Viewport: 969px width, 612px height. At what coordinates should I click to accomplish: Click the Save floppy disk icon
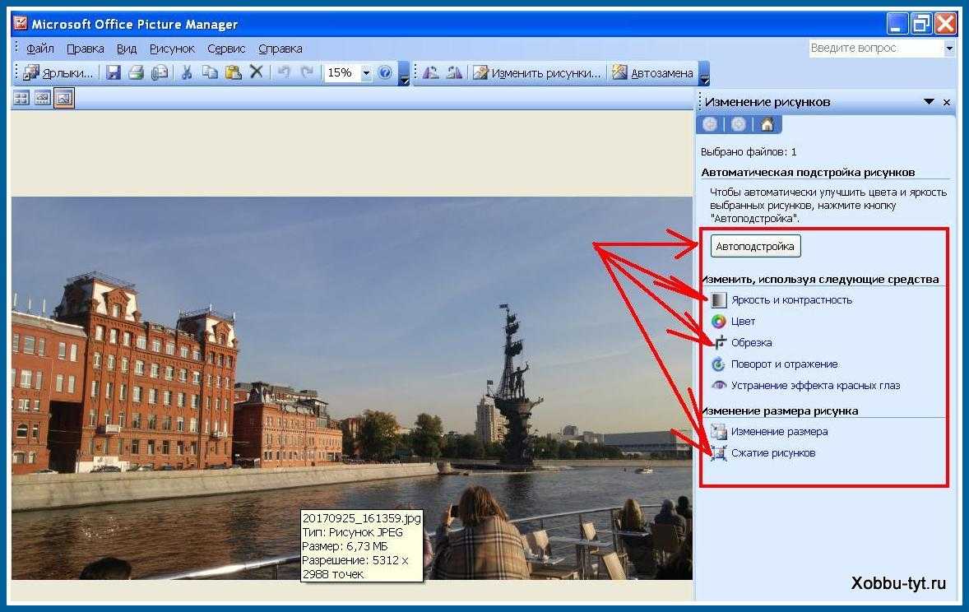coord(113,73)
